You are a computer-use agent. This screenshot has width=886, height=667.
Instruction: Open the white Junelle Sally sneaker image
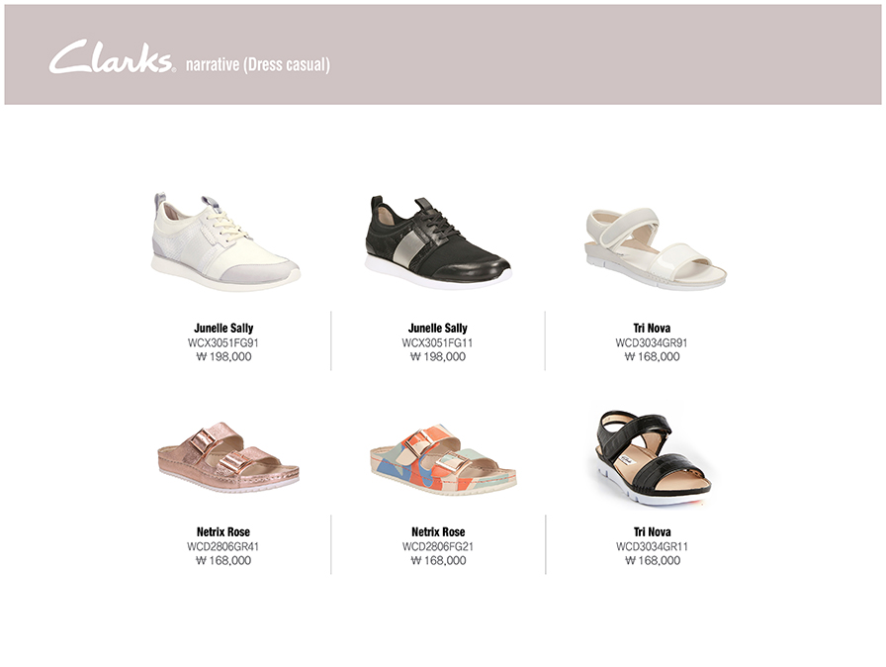[225, 241]
